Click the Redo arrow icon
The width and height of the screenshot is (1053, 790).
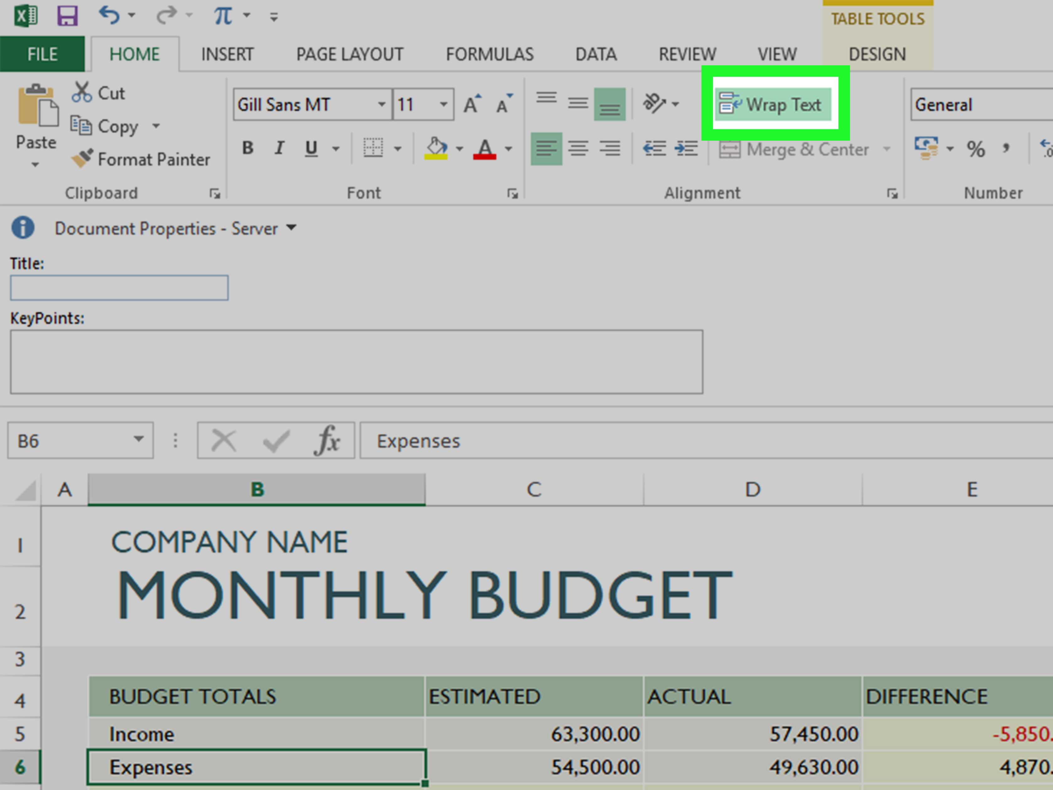(167, 15)
